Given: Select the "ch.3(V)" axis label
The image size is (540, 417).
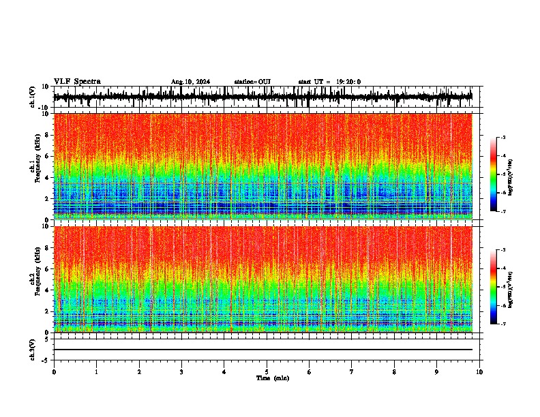Looking at the screenshot, I should click(33, 350).
